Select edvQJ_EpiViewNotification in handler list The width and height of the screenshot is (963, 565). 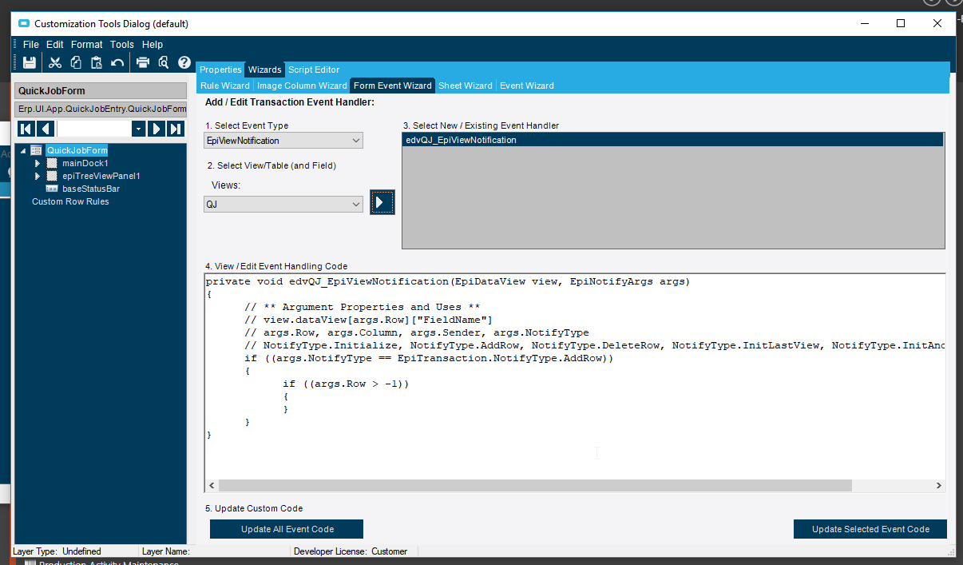click(673, 140)
